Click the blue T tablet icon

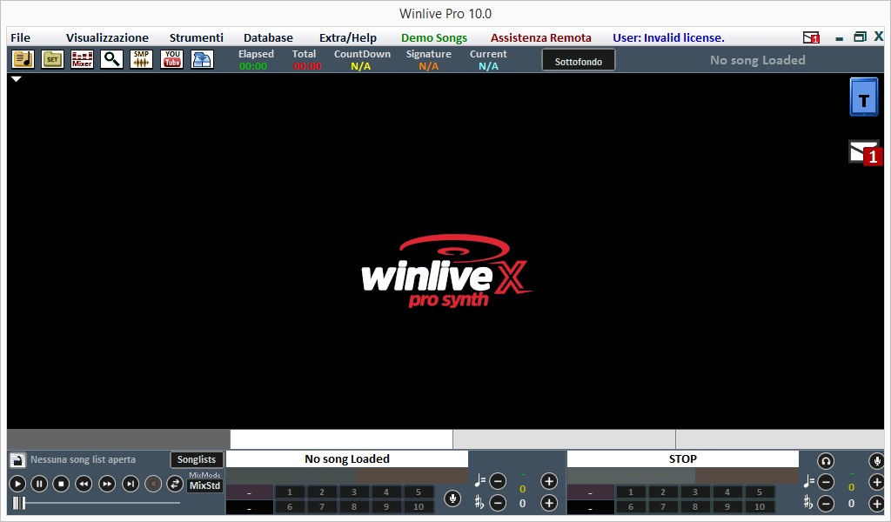[864, 97]
